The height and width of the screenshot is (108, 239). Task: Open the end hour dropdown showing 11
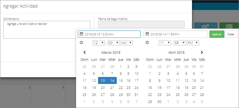[x=165, y=43]
